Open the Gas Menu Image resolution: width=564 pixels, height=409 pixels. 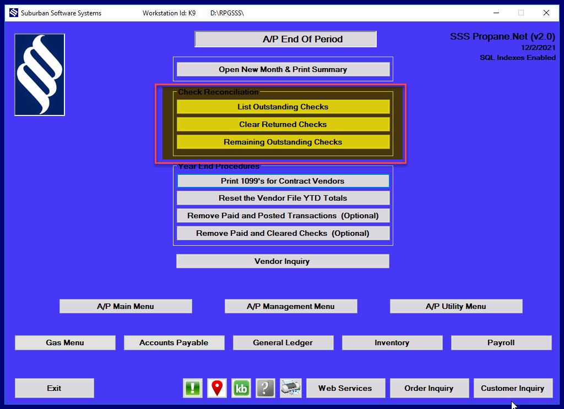65,342
